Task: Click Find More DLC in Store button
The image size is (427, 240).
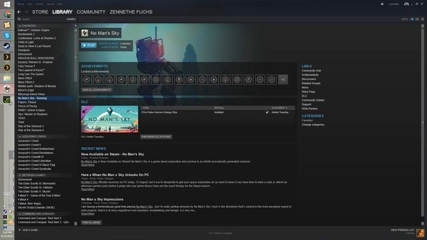Action: [x=156, y=137]
